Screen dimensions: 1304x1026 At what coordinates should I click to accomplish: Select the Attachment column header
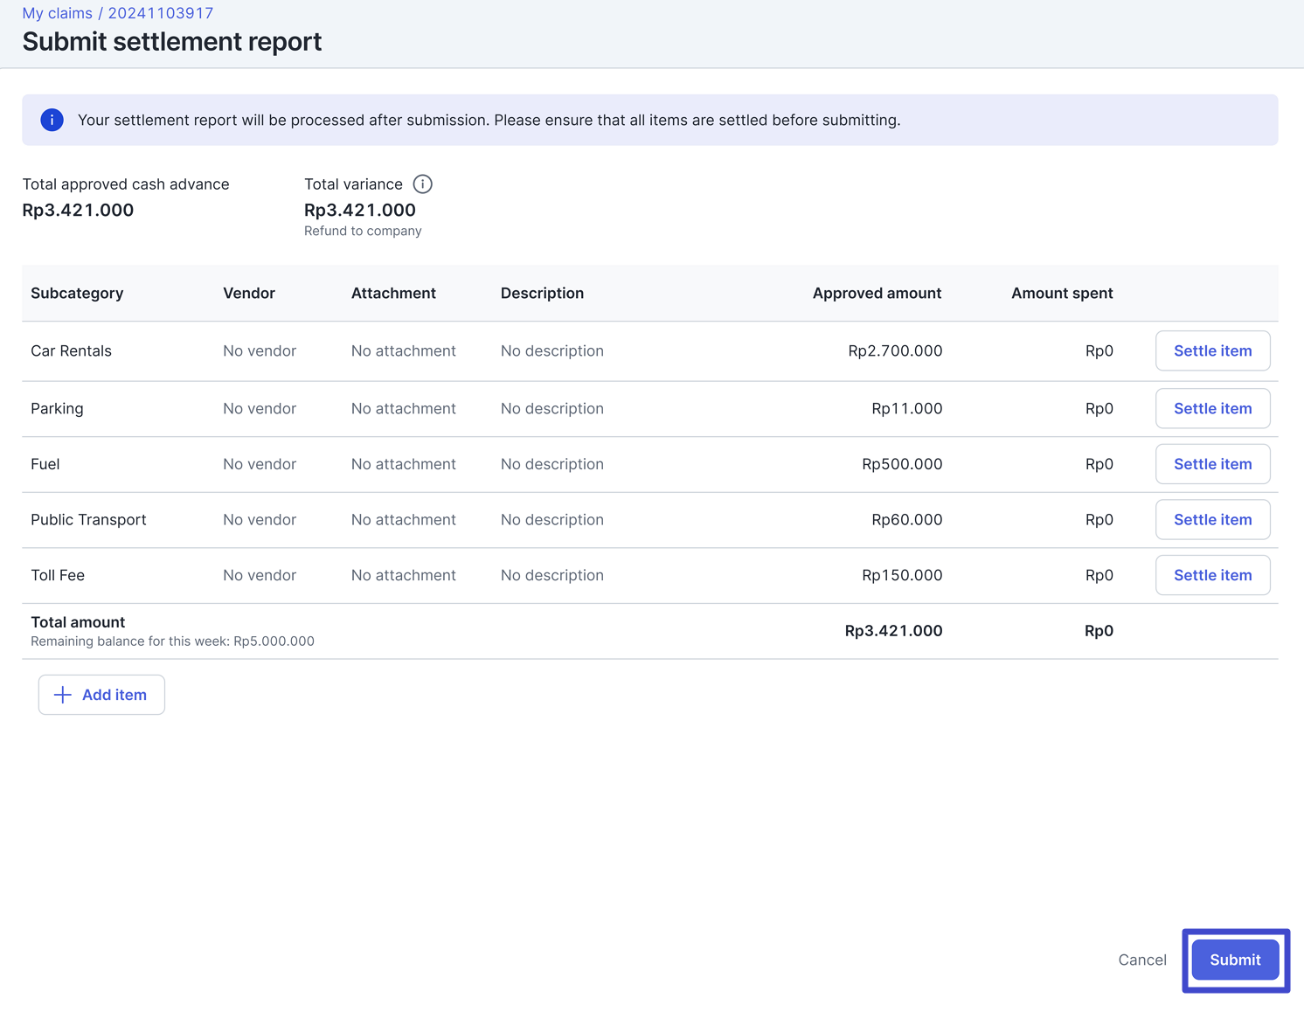coord(393,293)
